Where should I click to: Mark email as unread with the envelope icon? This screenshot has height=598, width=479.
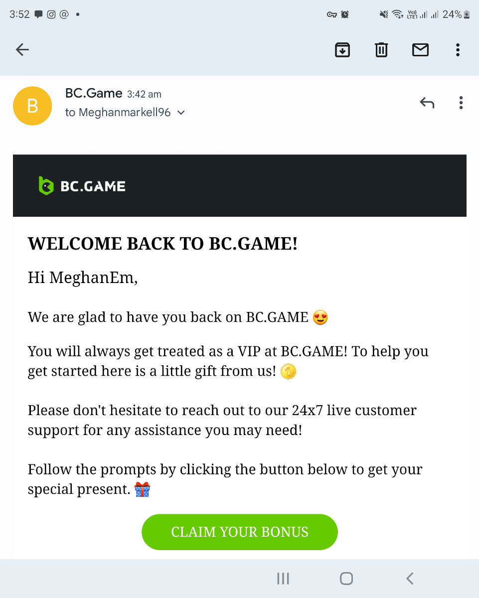pos(420,49)
